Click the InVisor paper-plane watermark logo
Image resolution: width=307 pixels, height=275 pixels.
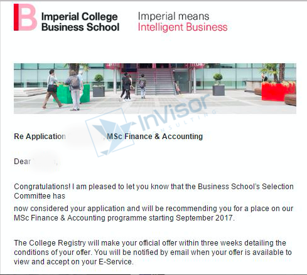click(x=109, y=133)
